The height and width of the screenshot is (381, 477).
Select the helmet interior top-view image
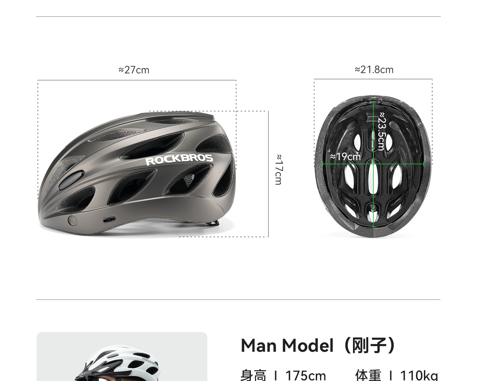(x=373, y=166)
